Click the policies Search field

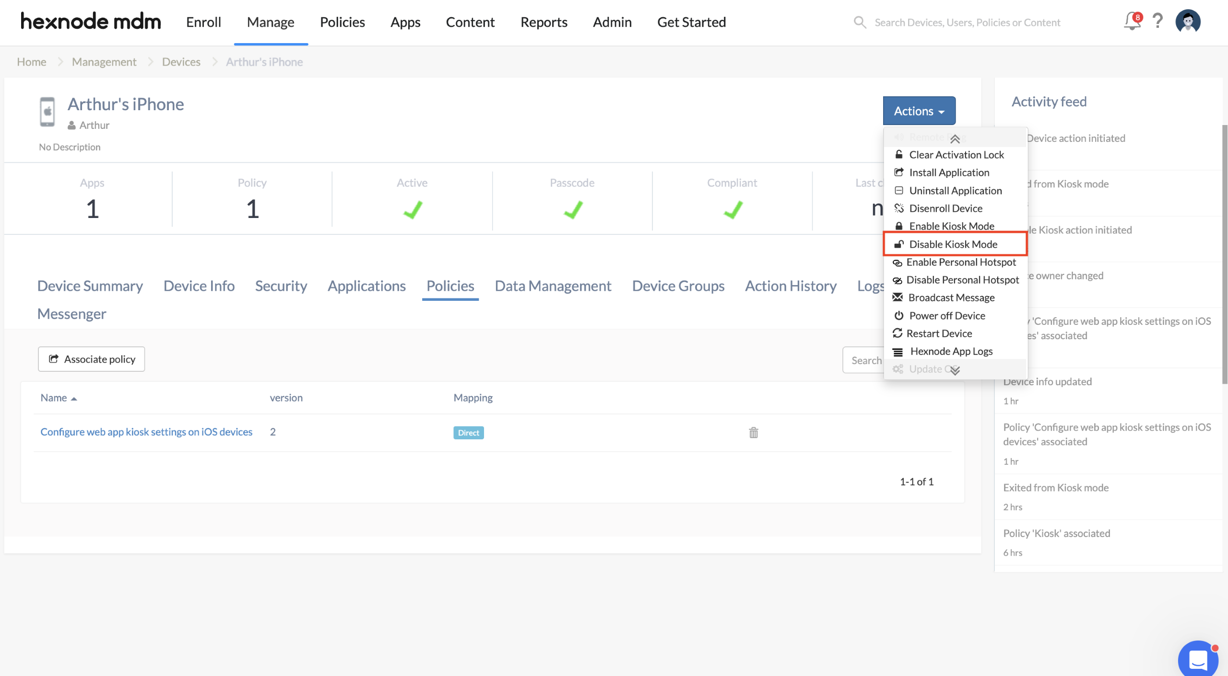[864, 360]
